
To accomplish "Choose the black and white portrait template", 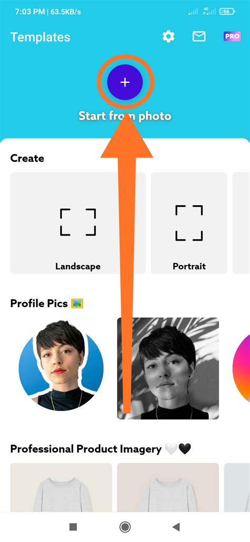I will (168, 368).
